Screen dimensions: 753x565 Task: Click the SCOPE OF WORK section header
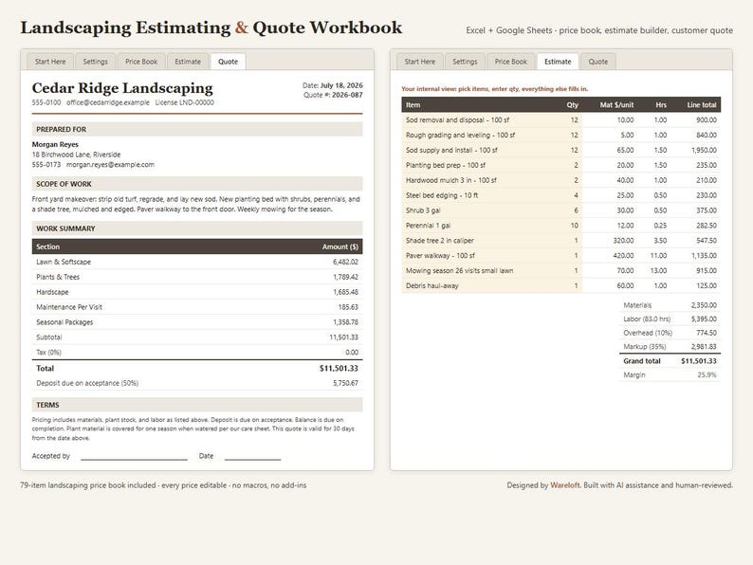tap(197, 184)
